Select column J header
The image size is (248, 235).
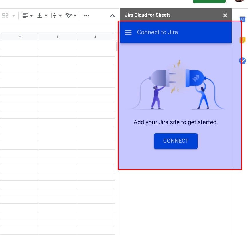tap(95, 37)
